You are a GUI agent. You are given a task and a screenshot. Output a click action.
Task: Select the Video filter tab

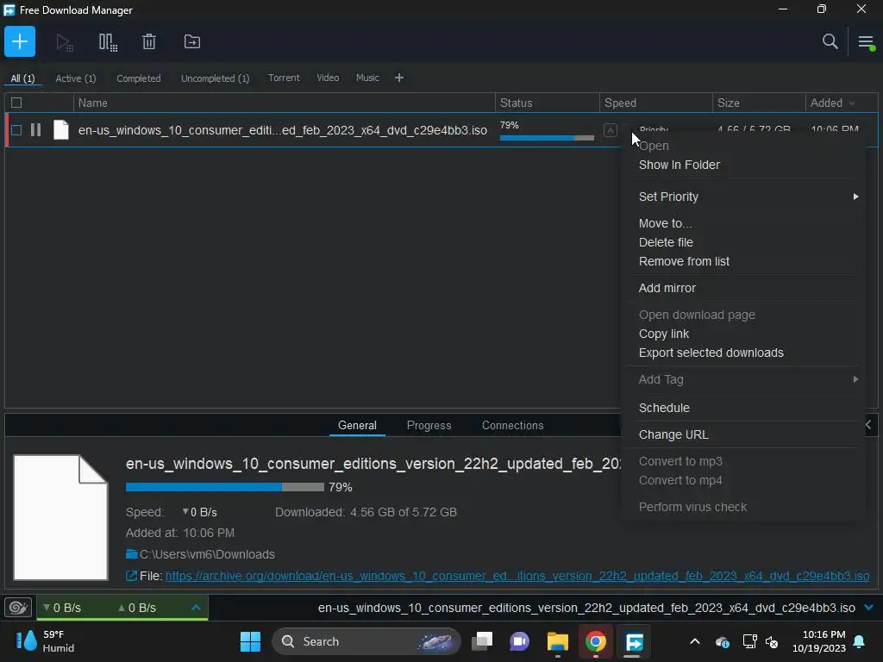[x=328, y=78]
